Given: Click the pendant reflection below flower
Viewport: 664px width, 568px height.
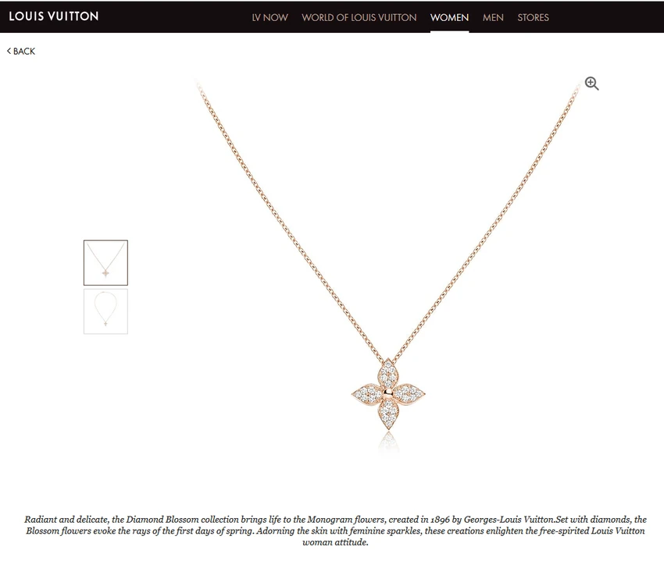Looking at the screenshot, I should [x=388, y=443].
